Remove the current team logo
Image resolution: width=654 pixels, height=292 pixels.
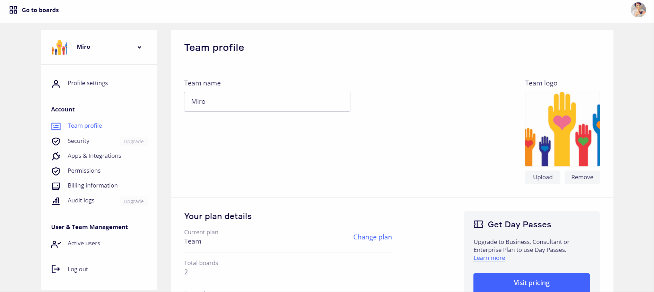(582, 177)
